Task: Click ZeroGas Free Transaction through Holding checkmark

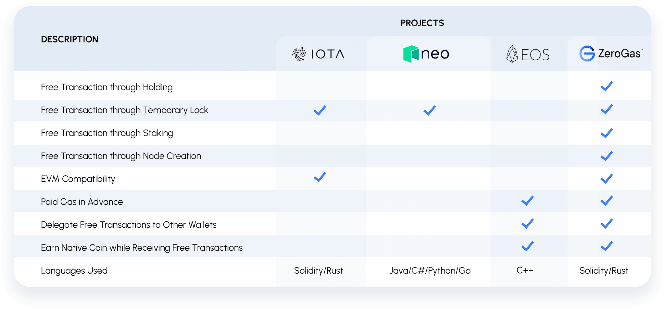Action: [x=607, y=86]
